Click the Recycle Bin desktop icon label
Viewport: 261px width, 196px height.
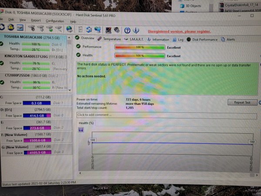(x=100, y=188)
